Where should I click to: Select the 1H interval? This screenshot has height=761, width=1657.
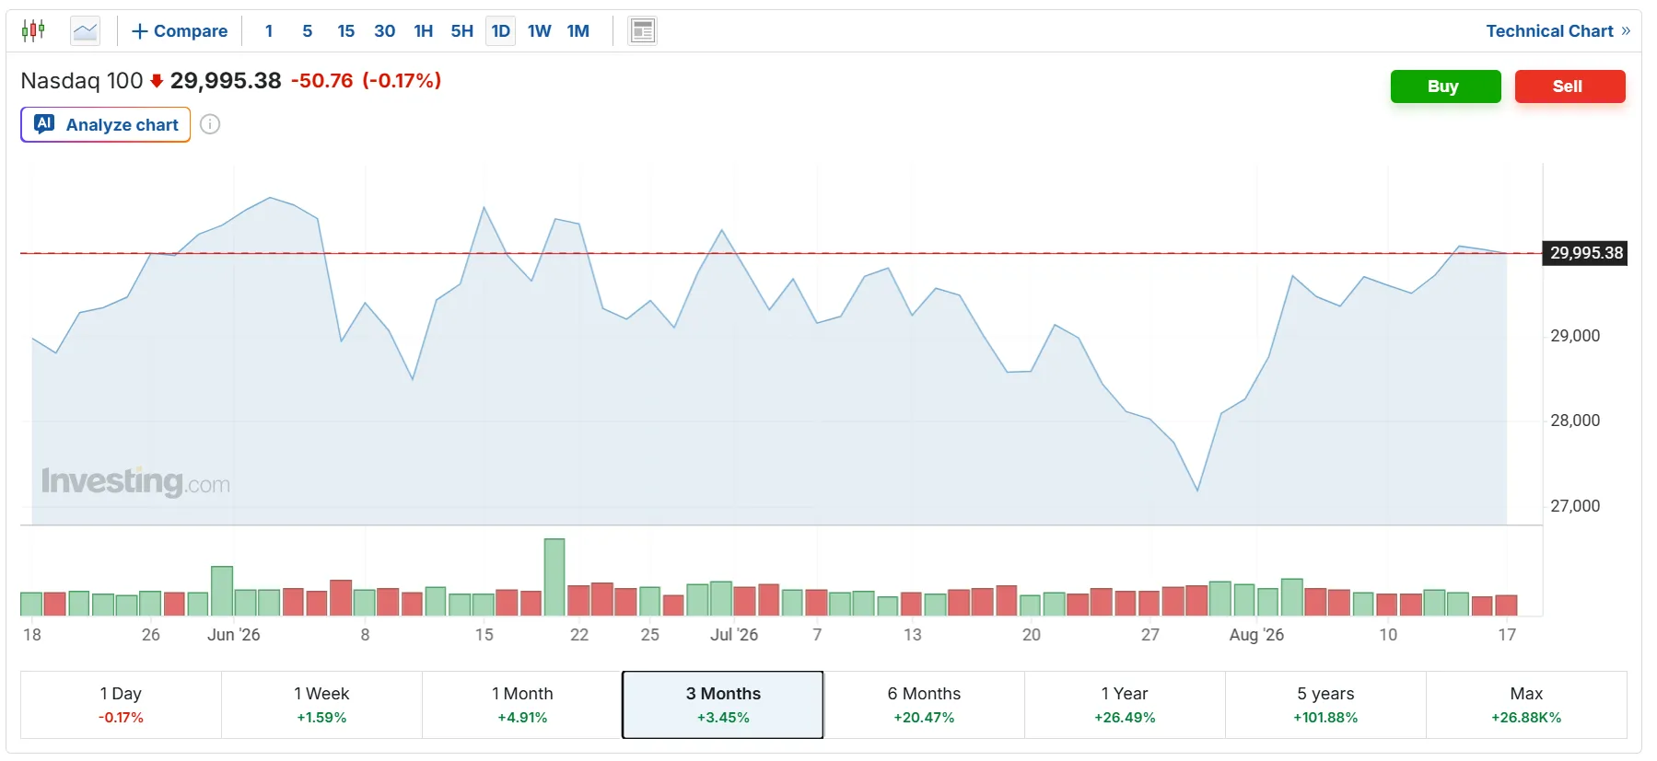coord(424,31)
